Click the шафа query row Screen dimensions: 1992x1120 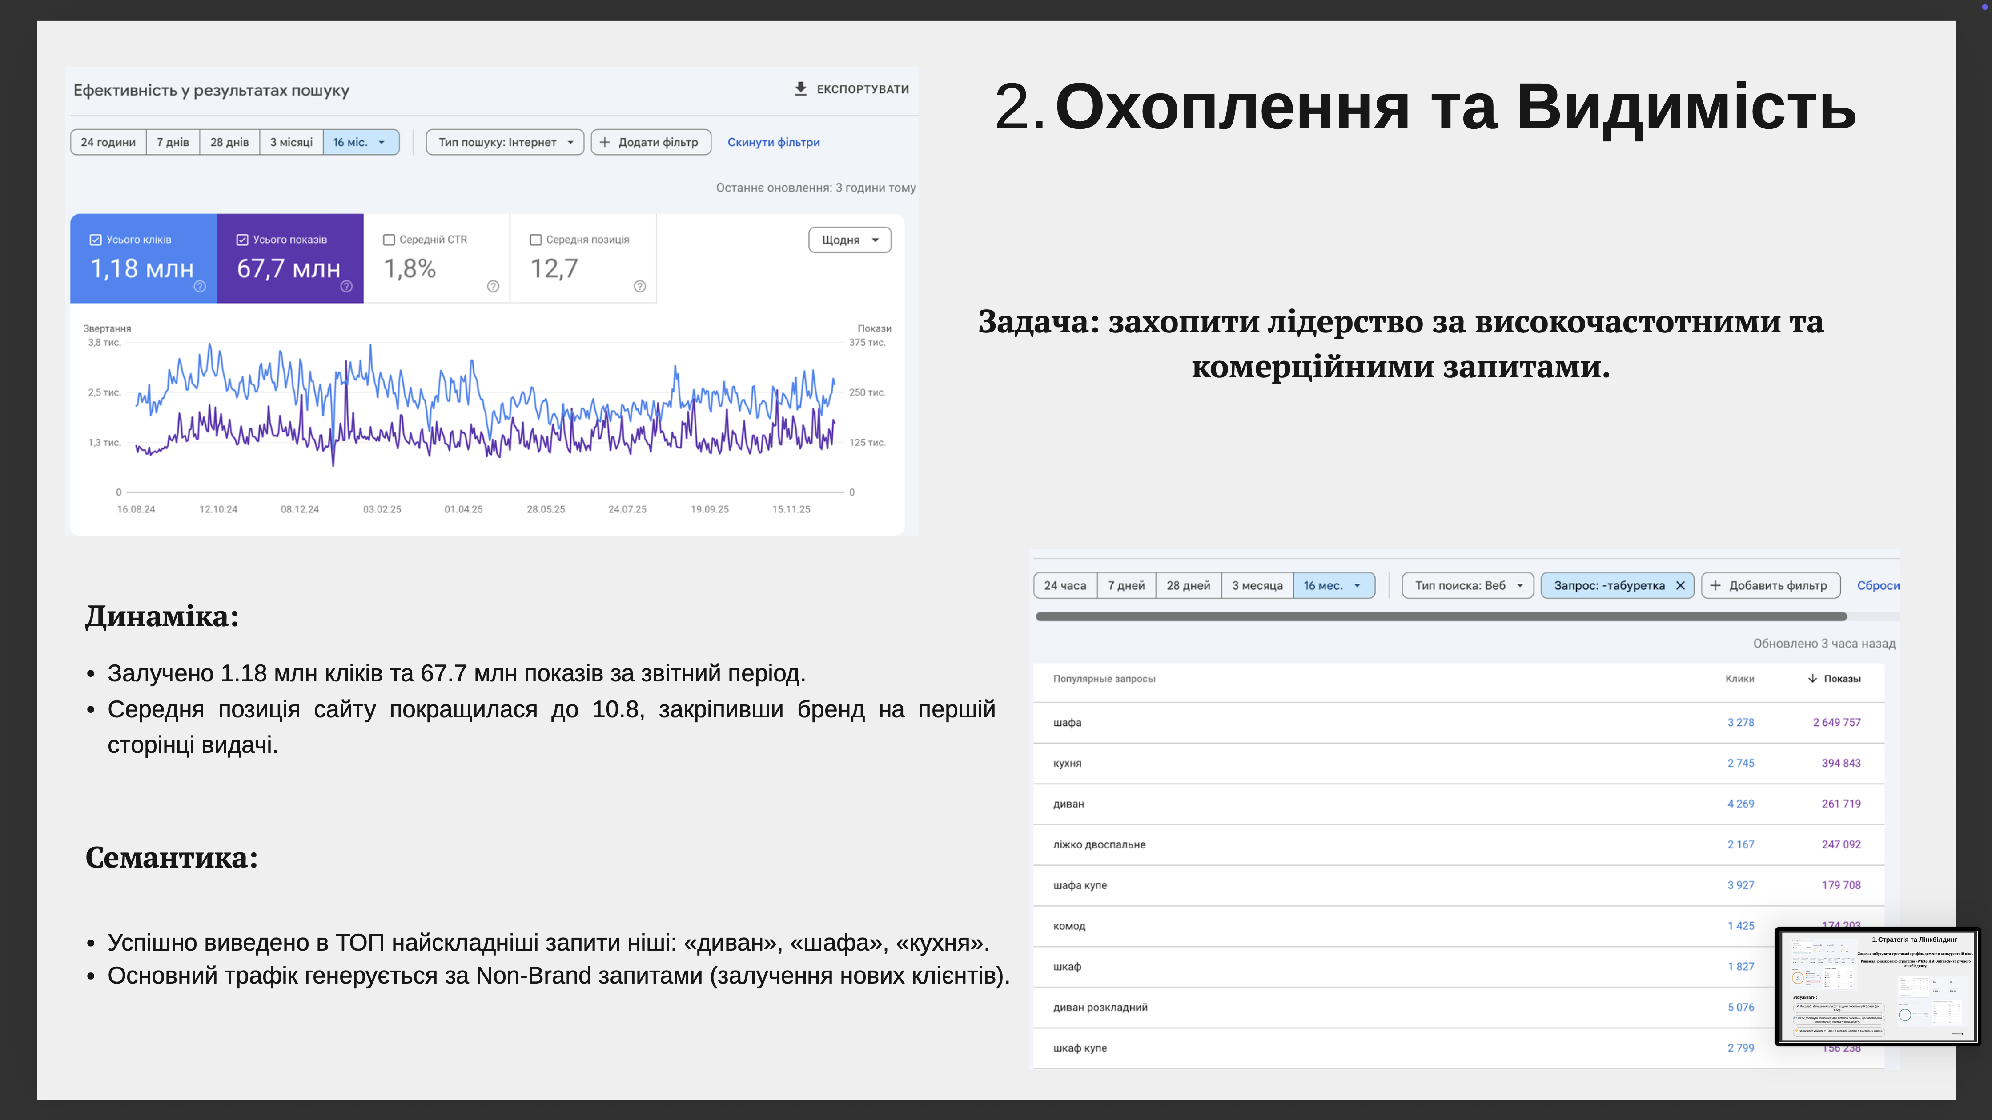[x=1458, y=722]
